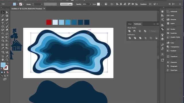Viewport: 184px width, 103px height.
Task: Open the Pathfinder panel options menu
Action: click(x=158, y=24)
